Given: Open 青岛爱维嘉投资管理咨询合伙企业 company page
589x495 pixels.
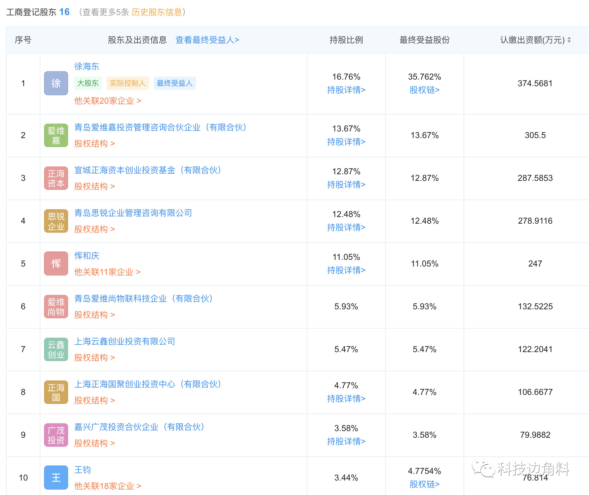Looking at the screenshot, I should [x=161, y=127].
